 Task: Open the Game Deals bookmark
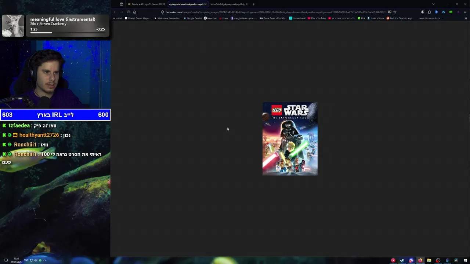point(273,18)
